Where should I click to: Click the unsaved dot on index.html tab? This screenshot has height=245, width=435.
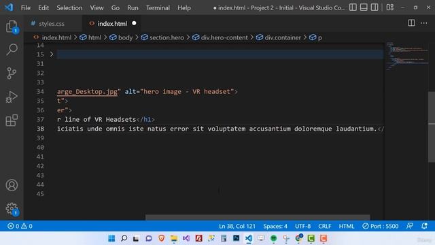[x=134, y=23]
